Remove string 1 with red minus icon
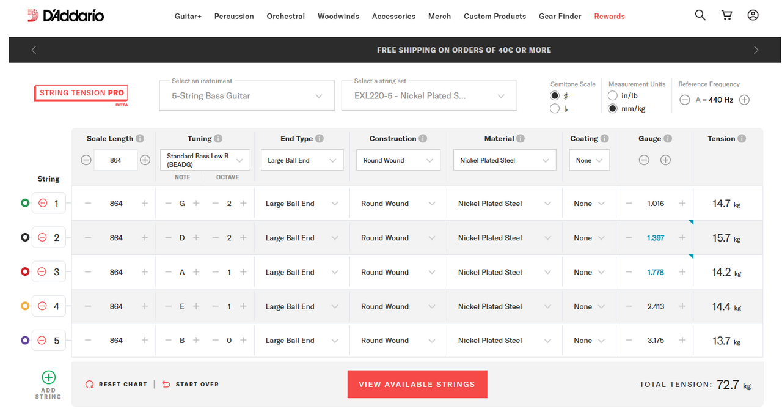Screen dimensions: 782x417 click(x=43, y=204)
